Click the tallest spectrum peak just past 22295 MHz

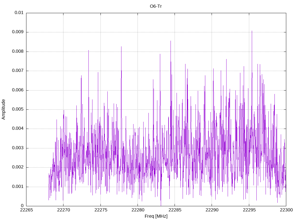point(252,31)
